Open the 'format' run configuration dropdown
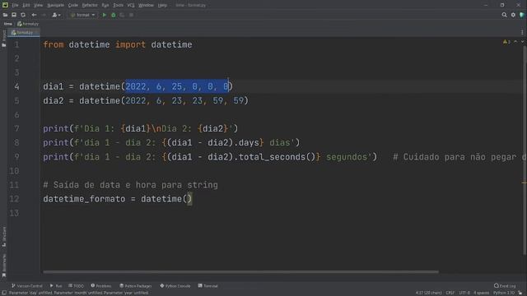This screenshot has width=527, height=296. tap(82, 15)
